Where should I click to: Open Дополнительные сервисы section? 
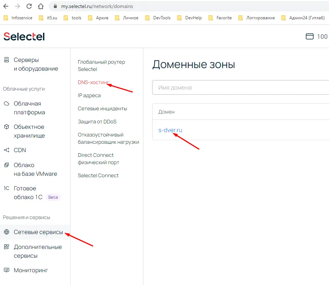pos(38,251)
